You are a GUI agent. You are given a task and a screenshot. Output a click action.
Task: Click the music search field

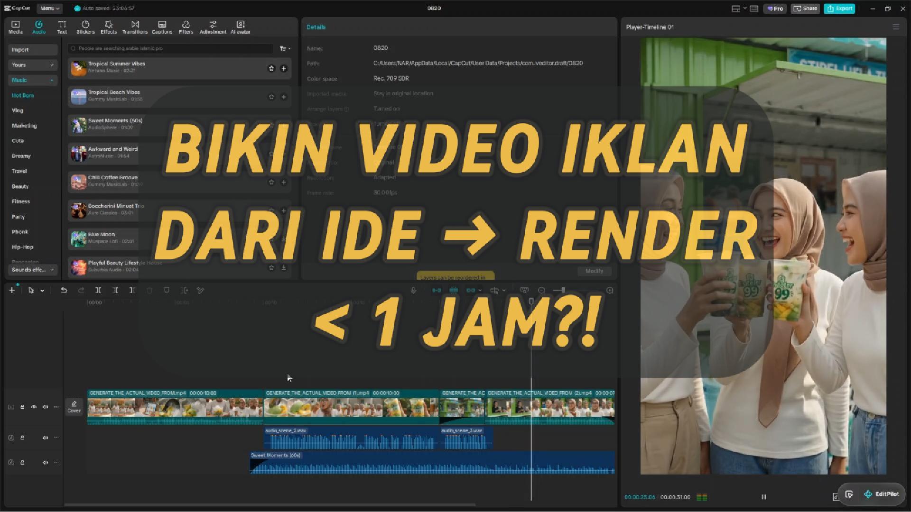(x=170, y=48)
